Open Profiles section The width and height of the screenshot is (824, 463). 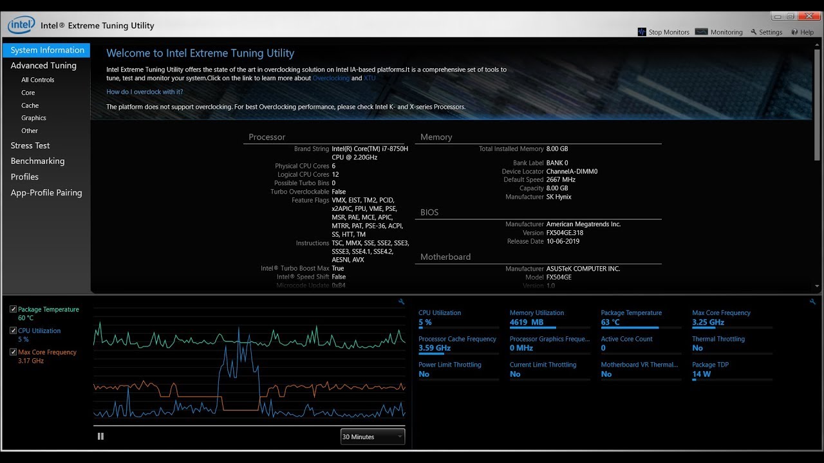pos(25,177)
